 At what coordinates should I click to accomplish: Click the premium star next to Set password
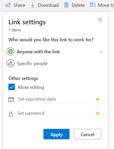pyautogui.click(x=98, y=113)
